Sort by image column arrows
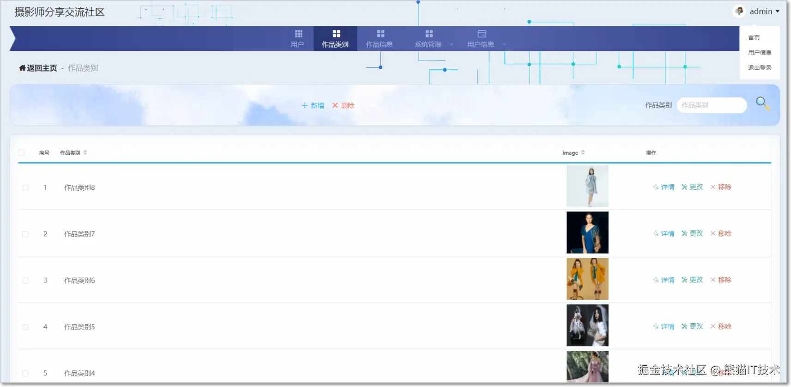Image resolution: width=791 pixels, height=387 pixels. click(583, 152)
